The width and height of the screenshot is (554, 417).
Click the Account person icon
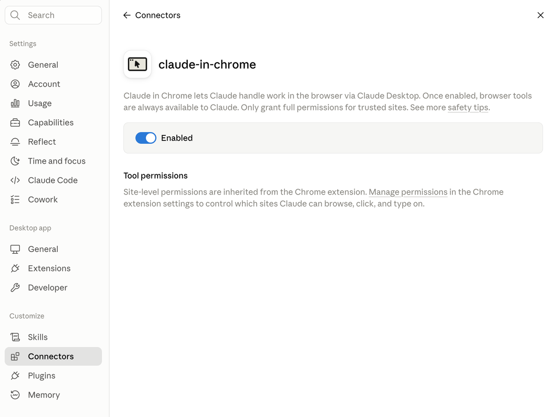pos(15,84)
